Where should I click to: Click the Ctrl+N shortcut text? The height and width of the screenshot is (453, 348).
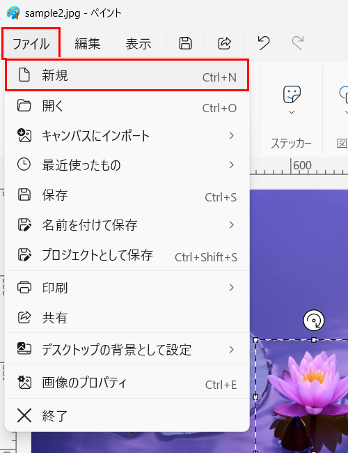point(219,77)
